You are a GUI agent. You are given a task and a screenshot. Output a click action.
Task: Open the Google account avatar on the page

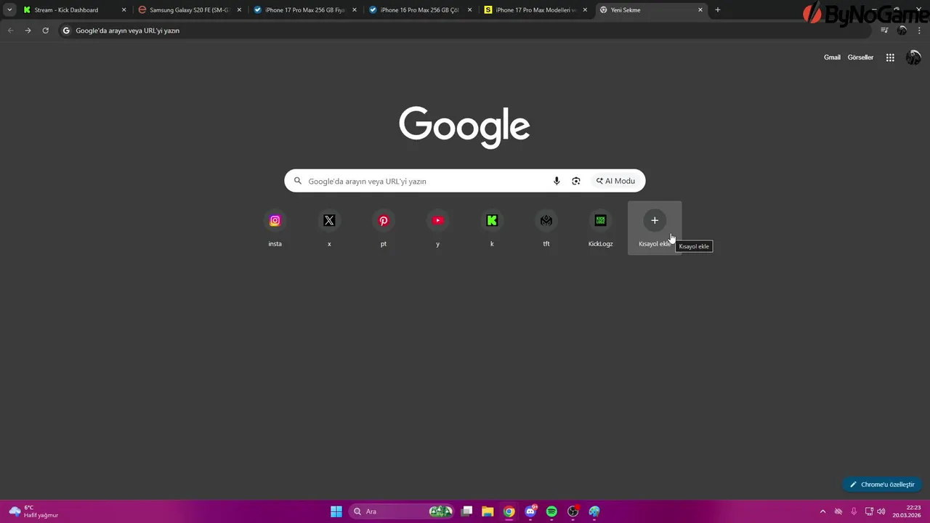(913, 57)
